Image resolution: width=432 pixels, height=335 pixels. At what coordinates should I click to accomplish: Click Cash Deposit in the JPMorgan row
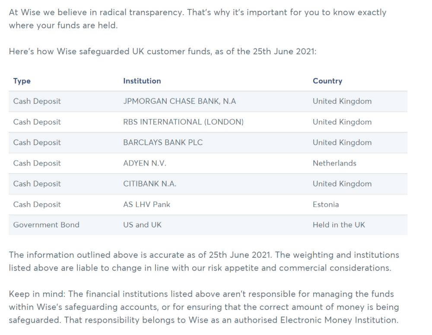coord(37,101)
